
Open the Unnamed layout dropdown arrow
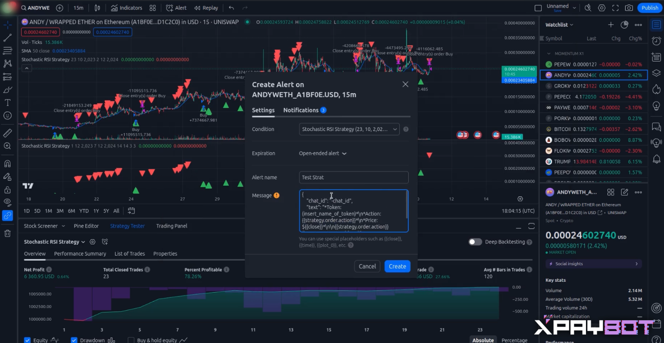[x=574, y=7]
